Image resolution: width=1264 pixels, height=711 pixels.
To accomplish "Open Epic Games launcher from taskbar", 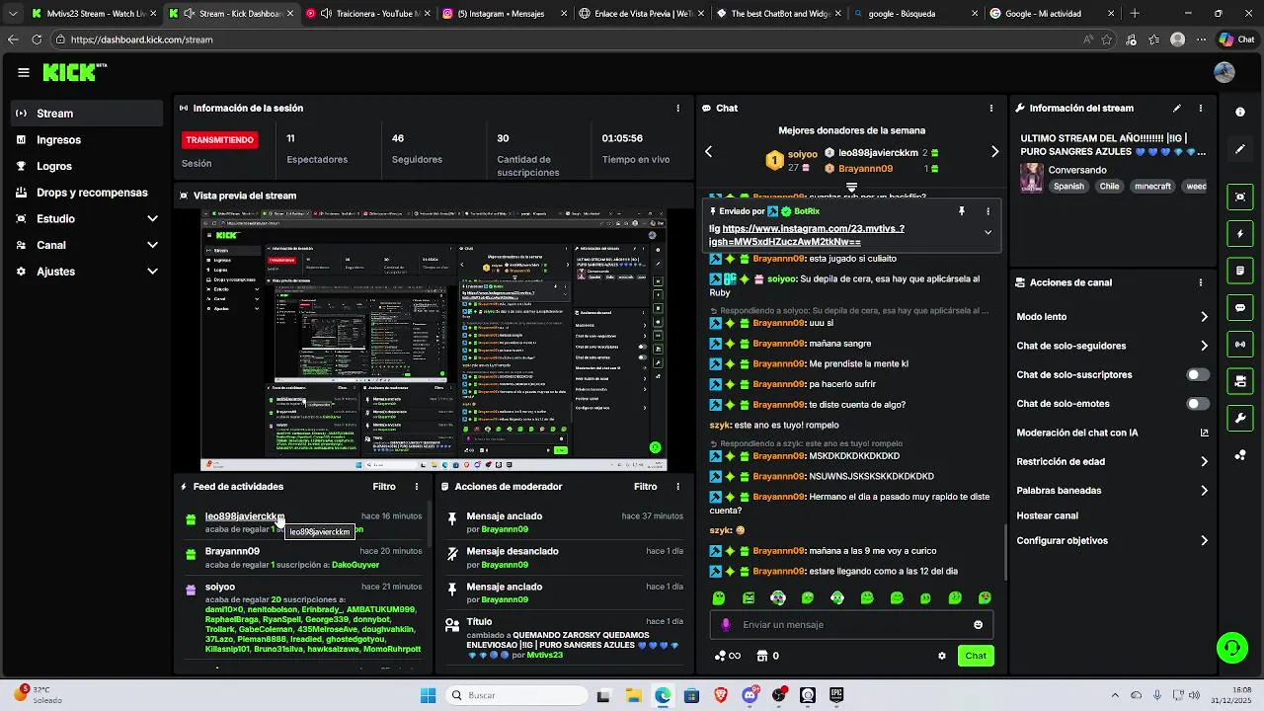I will click(x=836, y=695).
